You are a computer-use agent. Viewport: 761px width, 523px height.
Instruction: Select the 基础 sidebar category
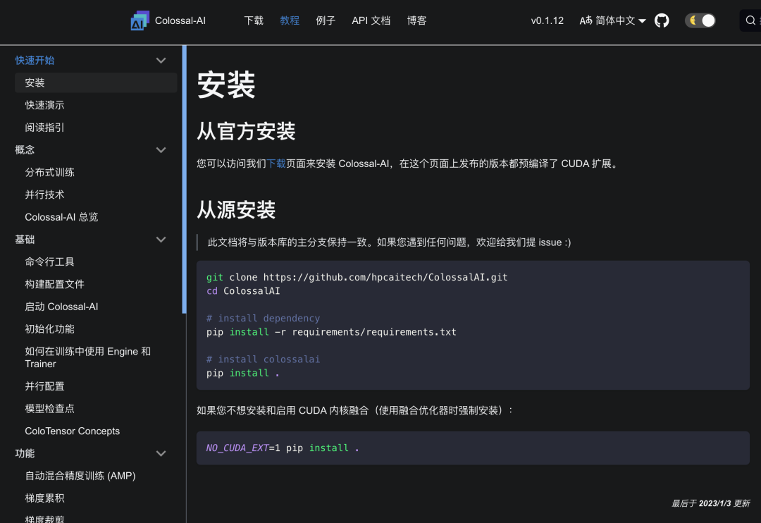click(25, 240)
